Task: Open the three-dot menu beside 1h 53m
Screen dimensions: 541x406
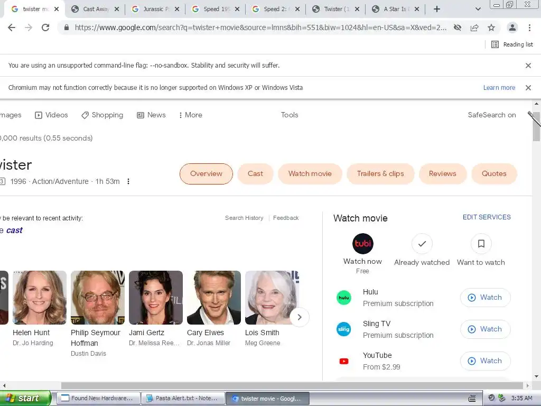Action: [x=128, y=181]
